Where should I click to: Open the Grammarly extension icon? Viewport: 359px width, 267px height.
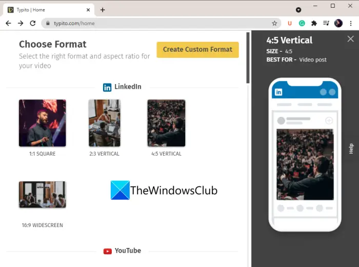coord(302,23)
